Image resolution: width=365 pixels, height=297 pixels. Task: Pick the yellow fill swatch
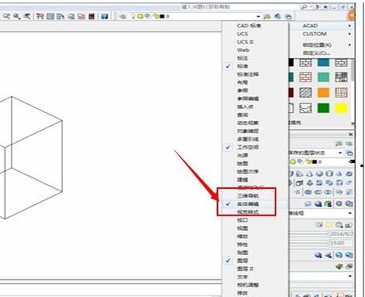pos(341,108)
